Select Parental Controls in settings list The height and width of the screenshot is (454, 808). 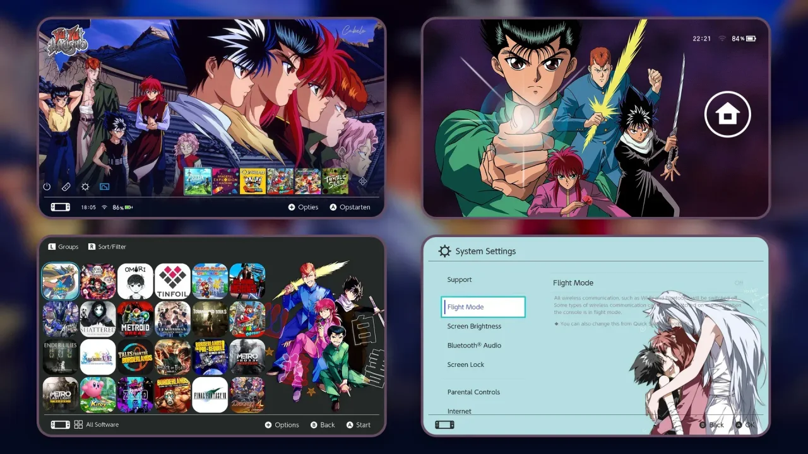[x=473, y=392]
